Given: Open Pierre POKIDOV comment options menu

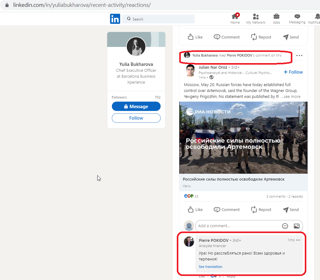Looking at the screenshot, I should [298, 240].
